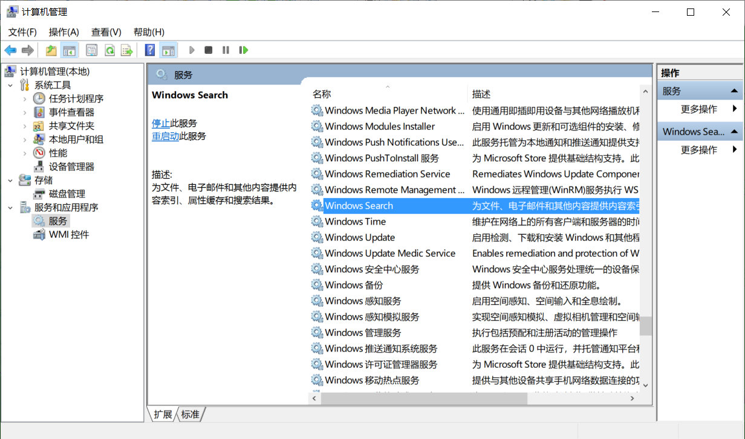This screenshot has height=439, width=745.
Task: Click the 暂停服务 (pause service) icon
Action: point(225,50)
